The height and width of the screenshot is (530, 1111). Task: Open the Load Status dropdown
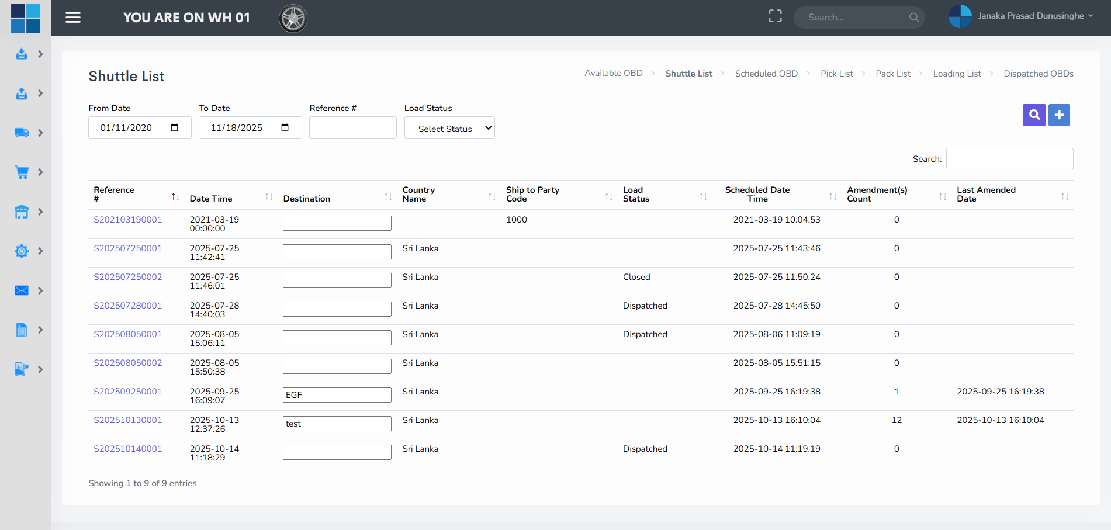[x=449, y=128]
